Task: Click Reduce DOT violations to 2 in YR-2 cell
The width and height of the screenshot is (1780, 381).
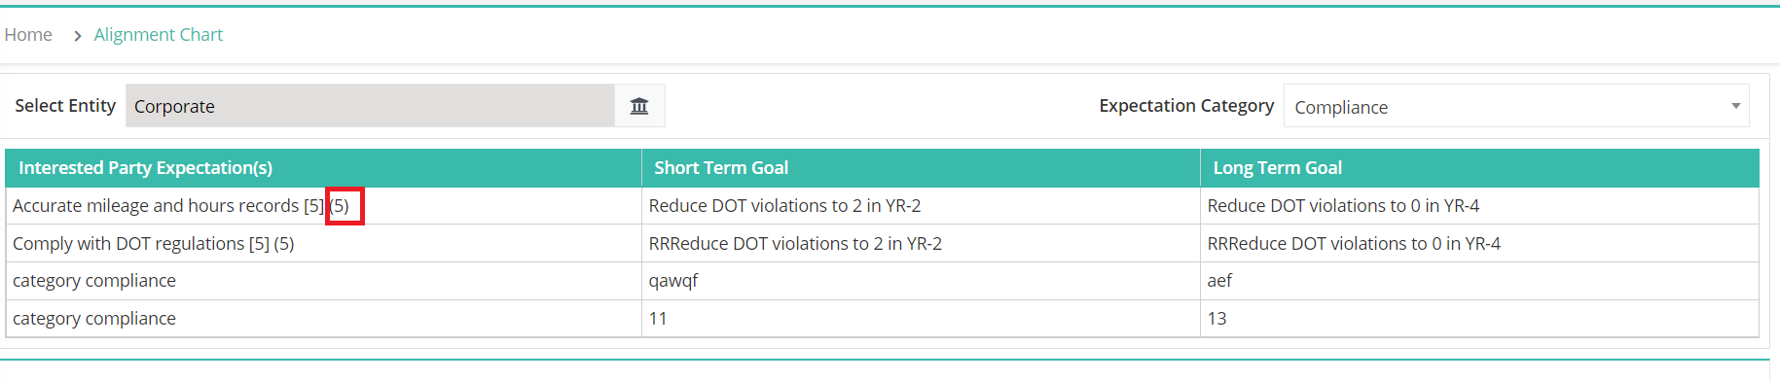Action: (x=784, y=206)
